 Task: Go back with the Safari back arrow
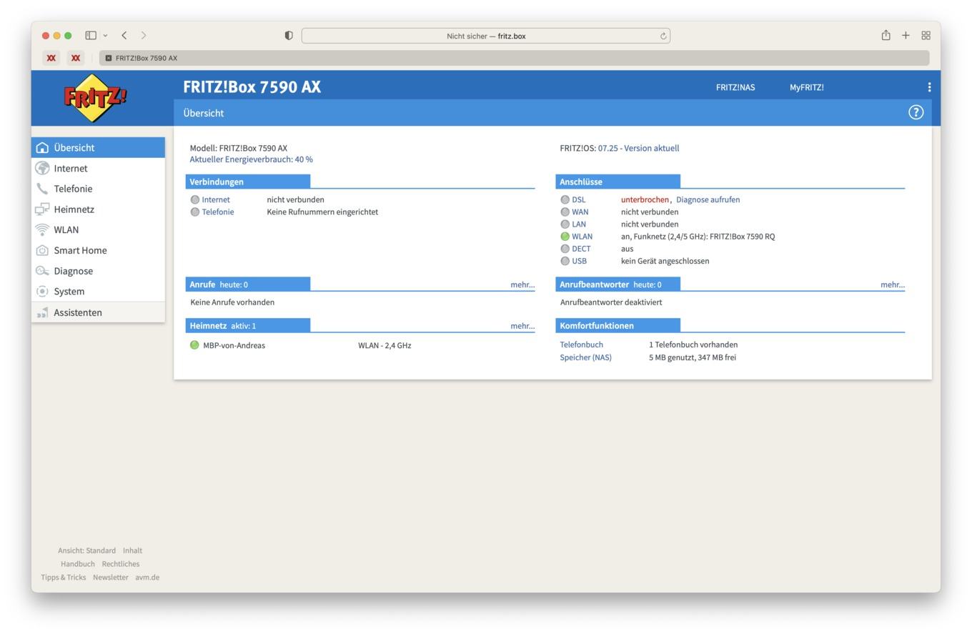point(124,35)
